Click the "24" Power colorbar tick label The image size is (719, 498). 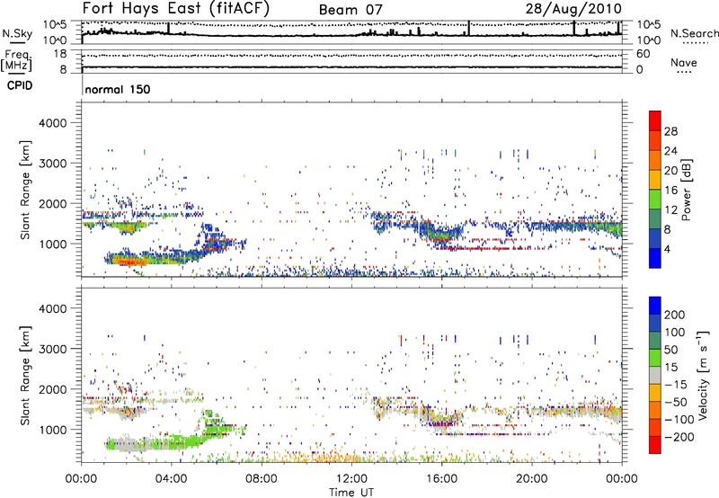pyautogui.click(x=670, y=151)
